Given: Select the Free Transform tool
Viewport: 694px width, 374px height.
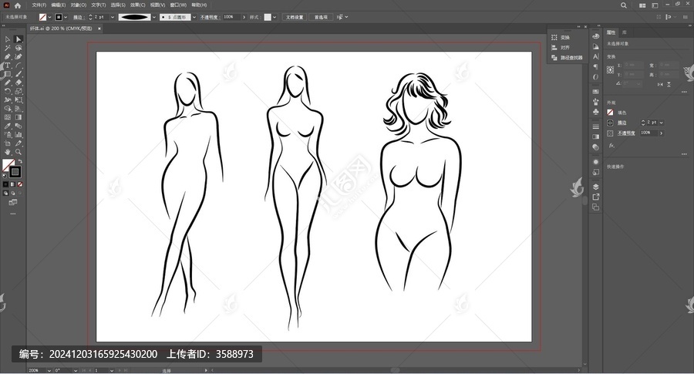Looking at the screenshot, I should coord(19,100).
